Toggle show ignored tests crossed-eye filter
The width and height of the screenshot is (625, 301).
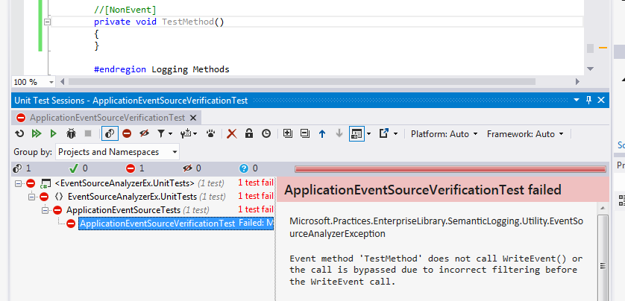144,134
